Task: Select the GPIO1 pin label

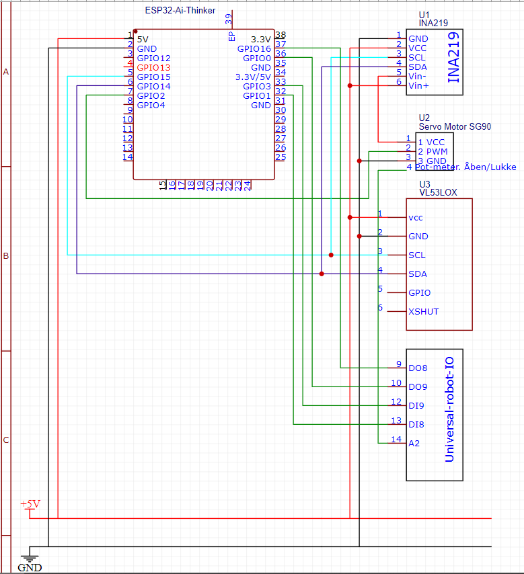Action: (257, 96)
